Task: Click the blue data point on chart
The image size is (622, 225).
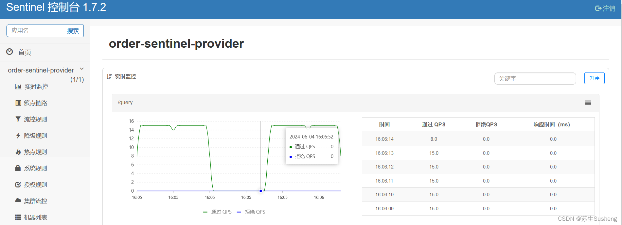Action: [261, 191]
